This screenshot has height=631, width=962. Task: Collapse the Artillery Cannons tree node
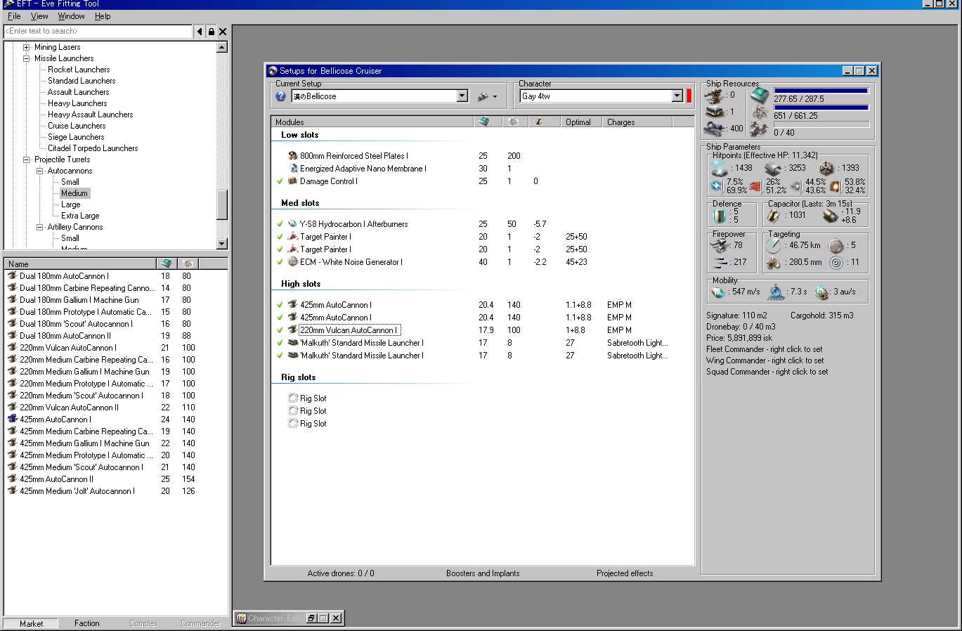[40, 227]
